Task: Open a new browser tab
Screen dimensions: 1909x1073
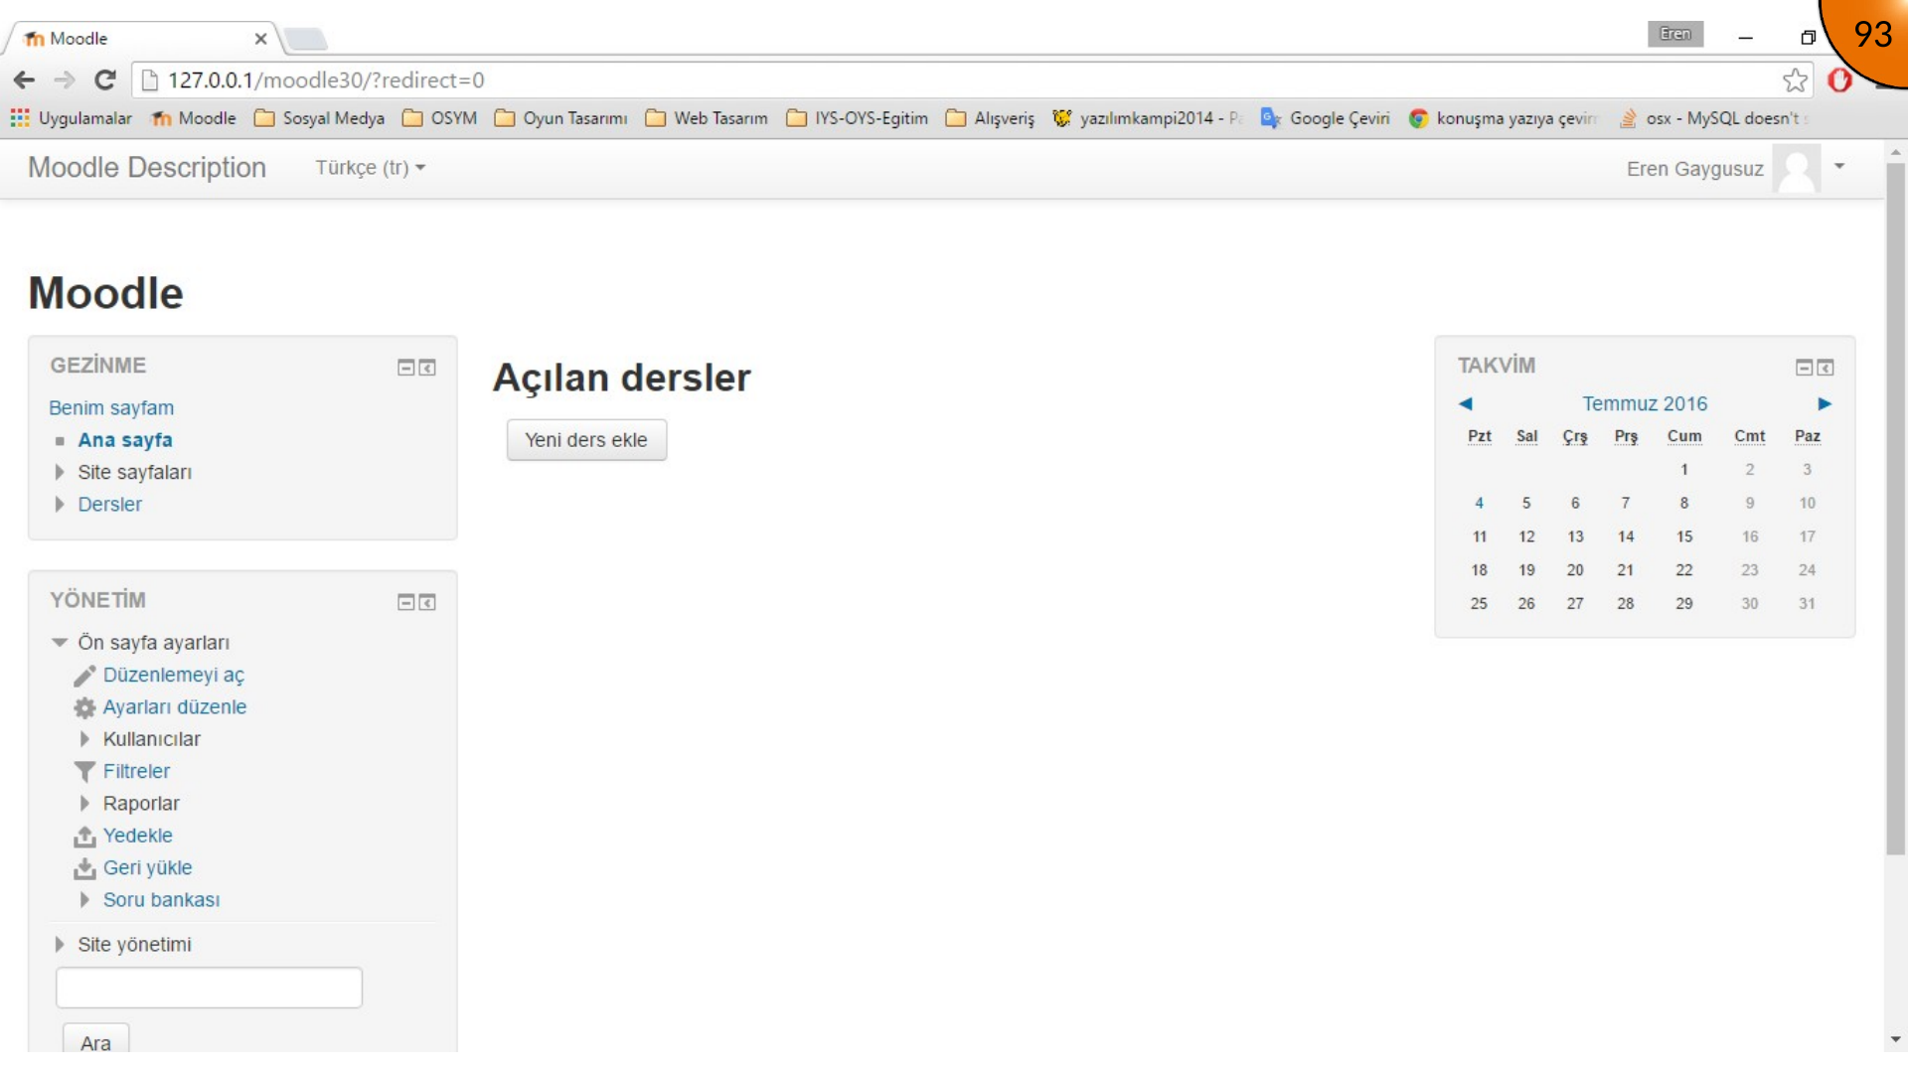Action: (306, 40)
